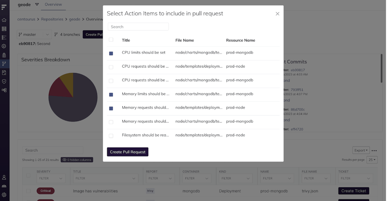This screenshot has height=201, width=389.
Task: Open the geode breadcrumb link
Action: tap(75, 19)
